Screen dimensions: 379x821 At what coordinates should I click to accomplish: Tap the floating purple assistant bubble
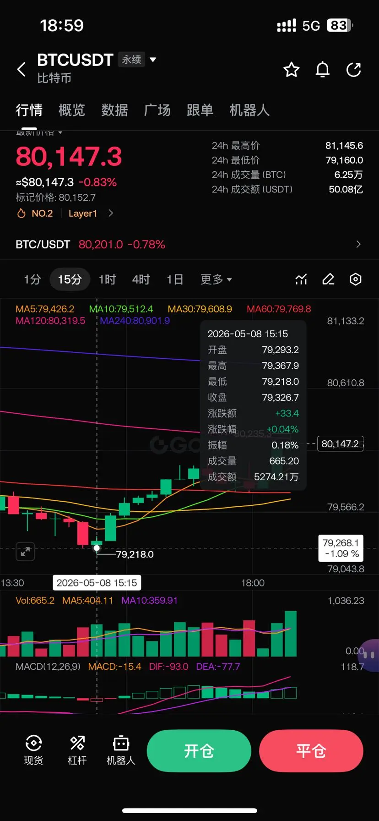[369, 655]
